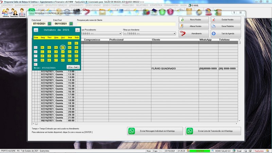Open the RELATÓRIOS menu
Image resolution: width=272 pixels, height=153 pixels.
coord(142,5)
